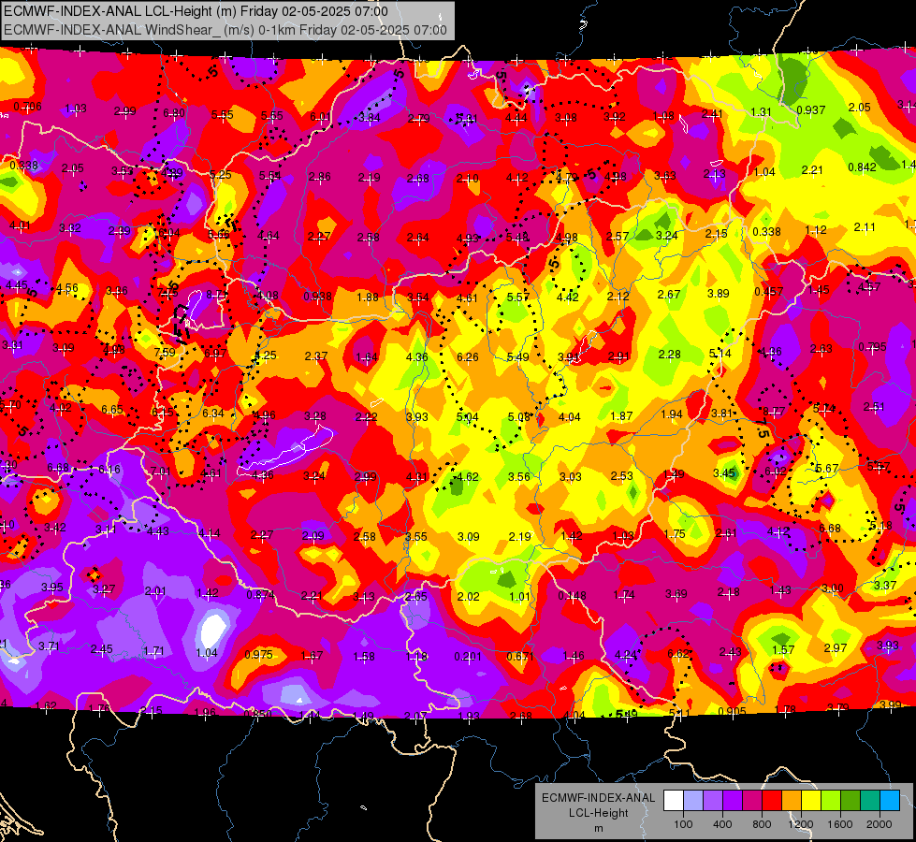The height and width of the screenshot is (842, 916).
Task: Click the wind shear value 1.87
Action: pos(621,416)
